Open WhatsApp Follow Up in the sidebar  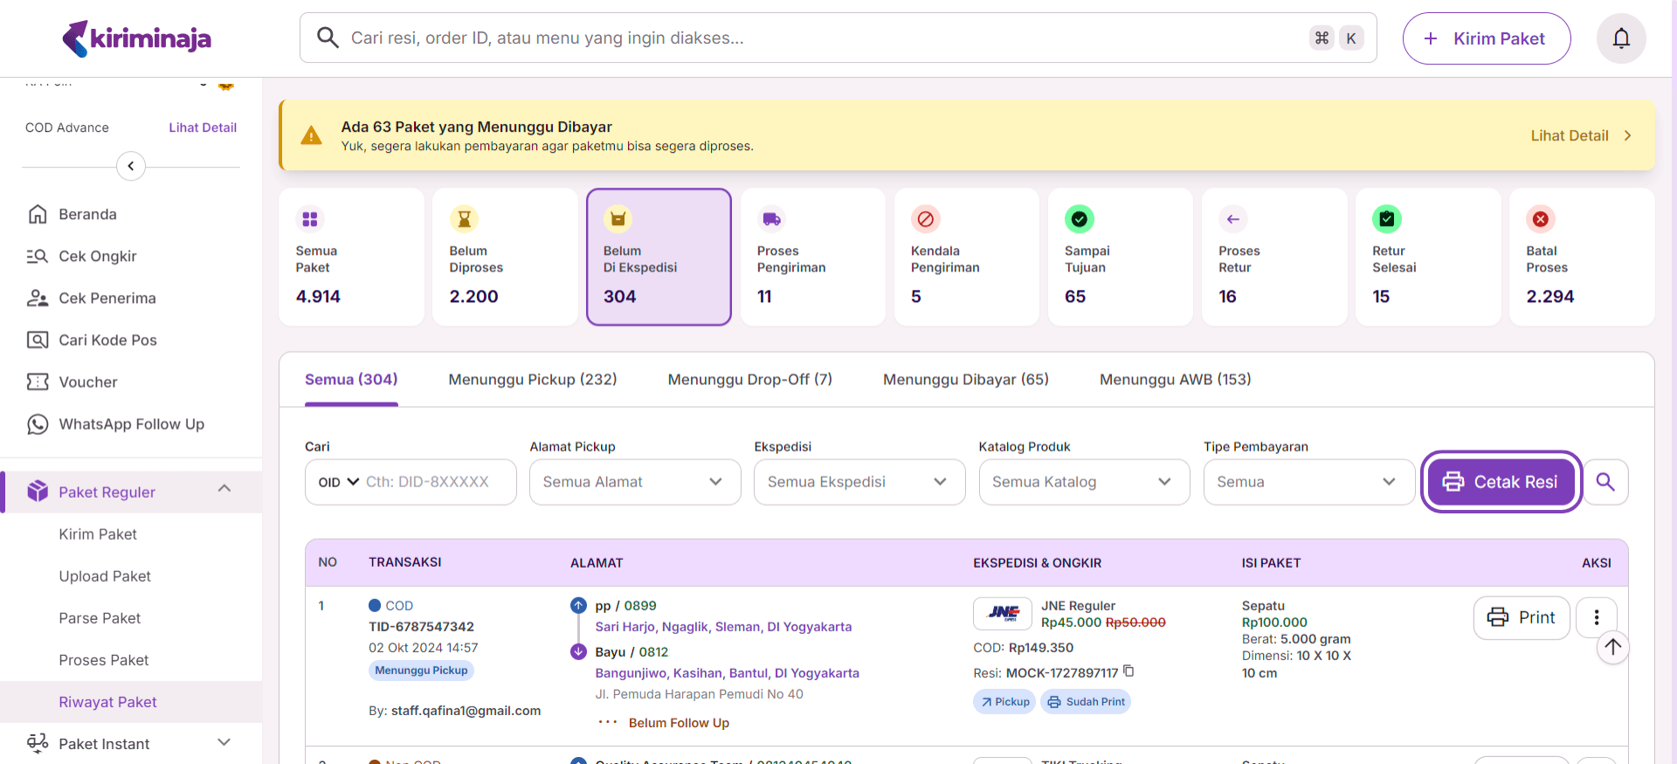pyautogui.click(x=131, y=424)
